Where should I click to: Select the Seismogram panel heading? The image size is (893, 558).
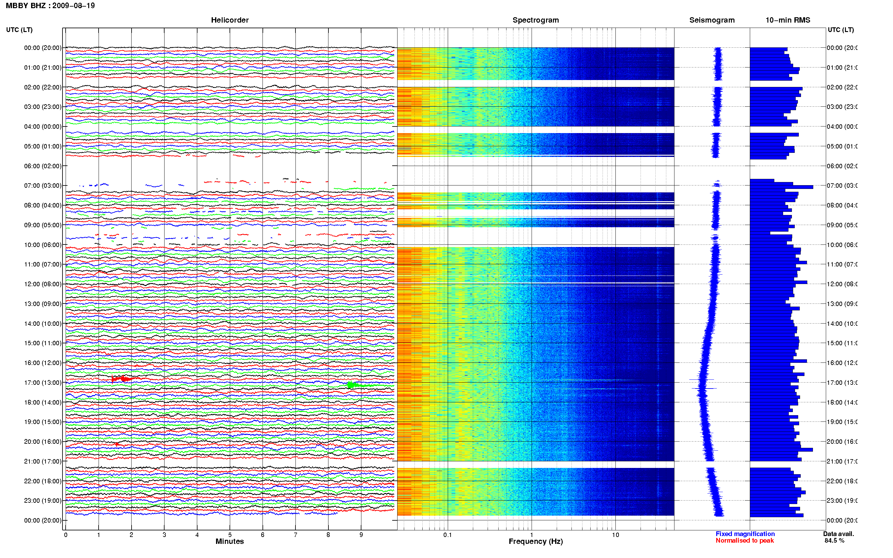tap(712, 20)
